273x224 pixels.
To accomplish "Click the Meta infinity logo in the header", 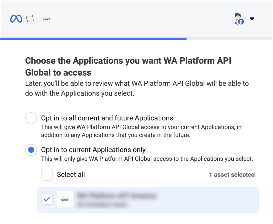I will [x=16, y=19].
